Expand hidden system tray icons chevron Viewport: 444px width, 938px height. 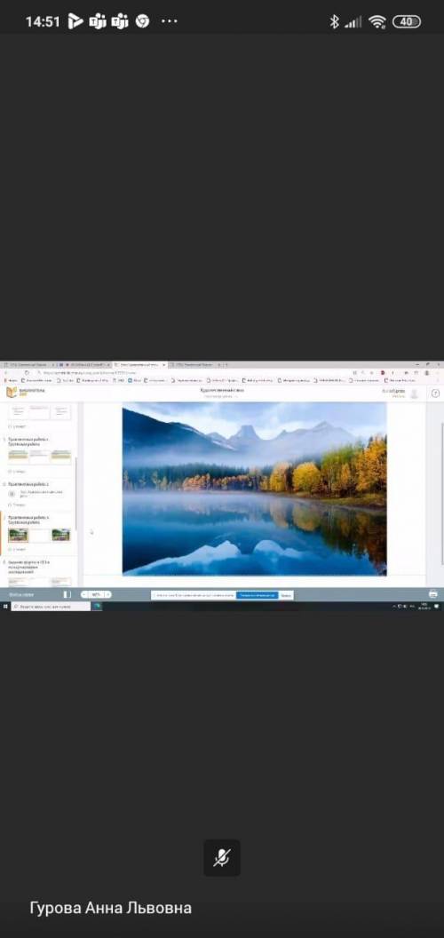[393, 606]
